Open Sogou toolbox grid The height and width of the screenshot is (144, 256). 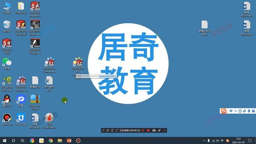click(253, 111)
